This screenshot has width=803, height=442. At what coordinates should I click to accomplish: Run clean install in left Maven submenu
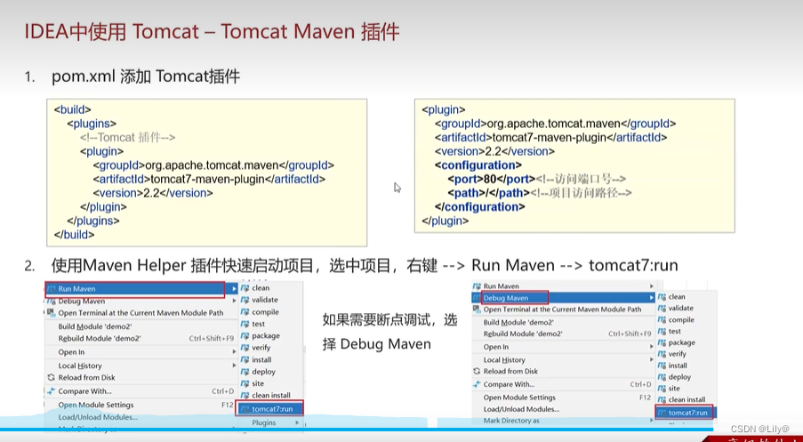point(271,396)
